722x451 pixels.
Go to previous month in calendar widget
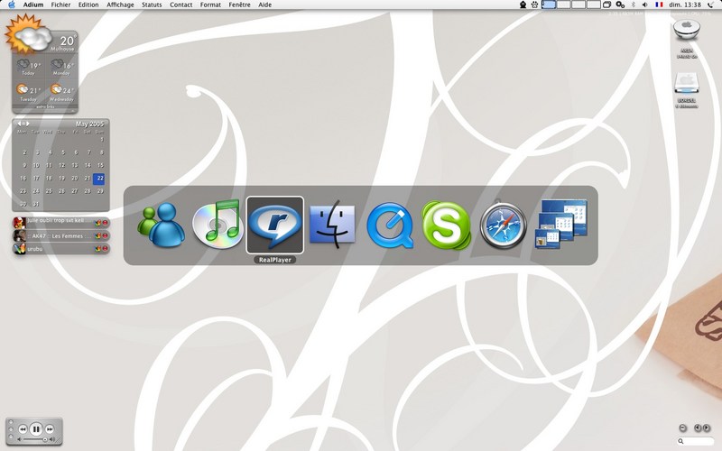[x=17, y=124]
